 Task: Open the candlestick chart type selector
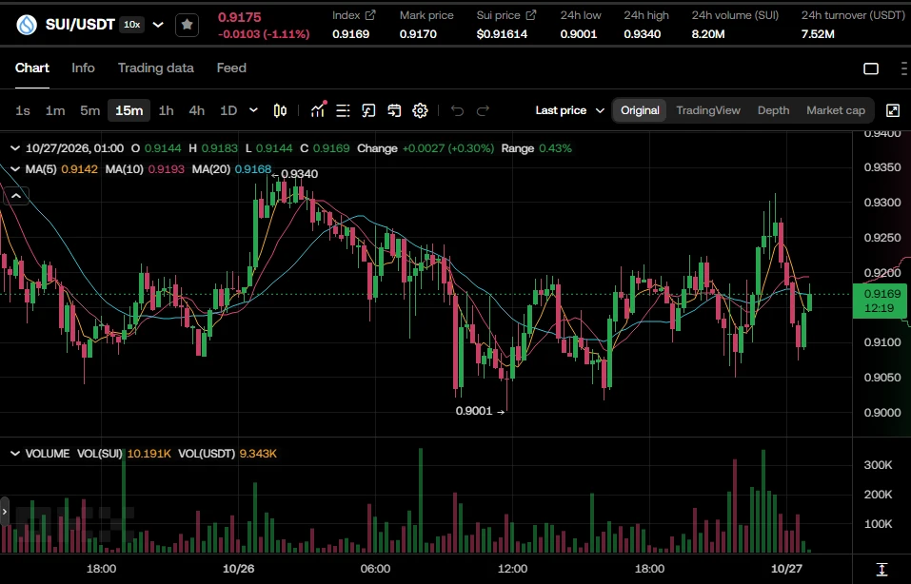coord(280,110)
